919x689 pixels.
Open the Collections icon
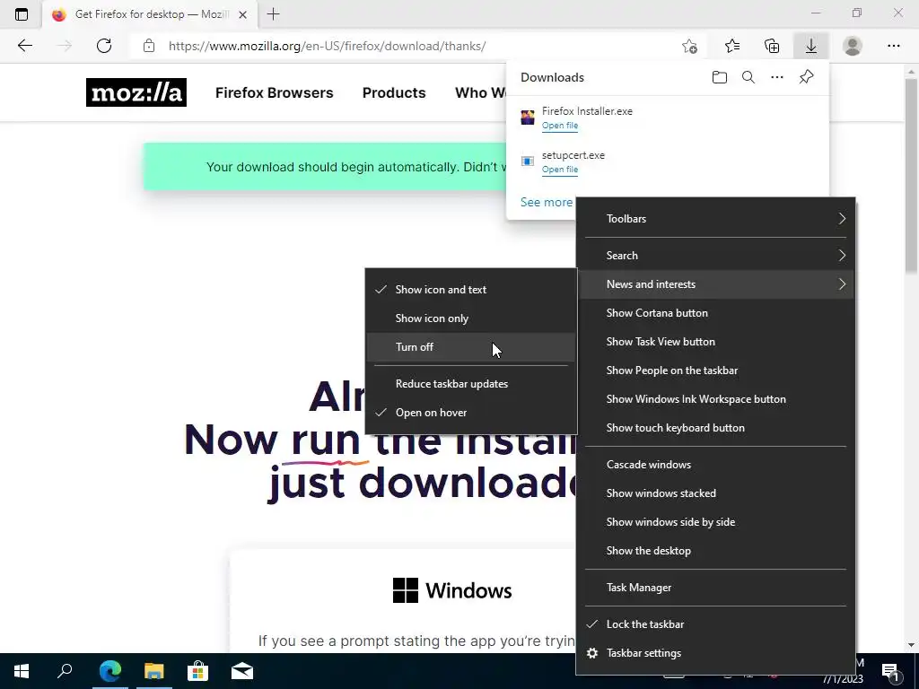(772, 46)
